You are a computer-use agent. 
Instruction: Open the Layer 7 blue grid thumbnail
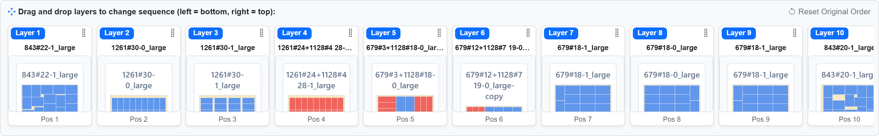pos(583,98)
